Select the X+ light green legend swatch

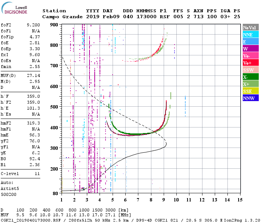251,84
